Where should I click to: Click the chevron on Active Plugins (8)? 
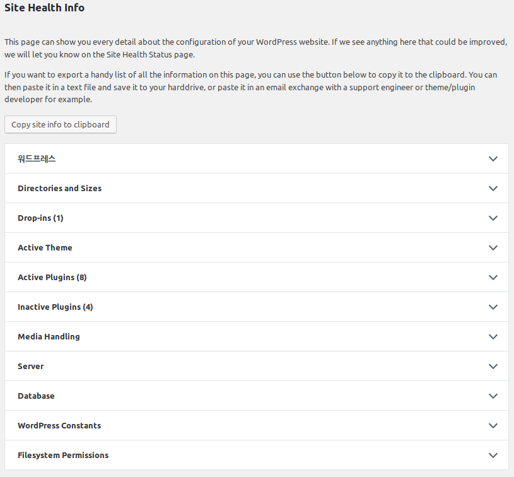pyautogui.click(x=493, y=277)
